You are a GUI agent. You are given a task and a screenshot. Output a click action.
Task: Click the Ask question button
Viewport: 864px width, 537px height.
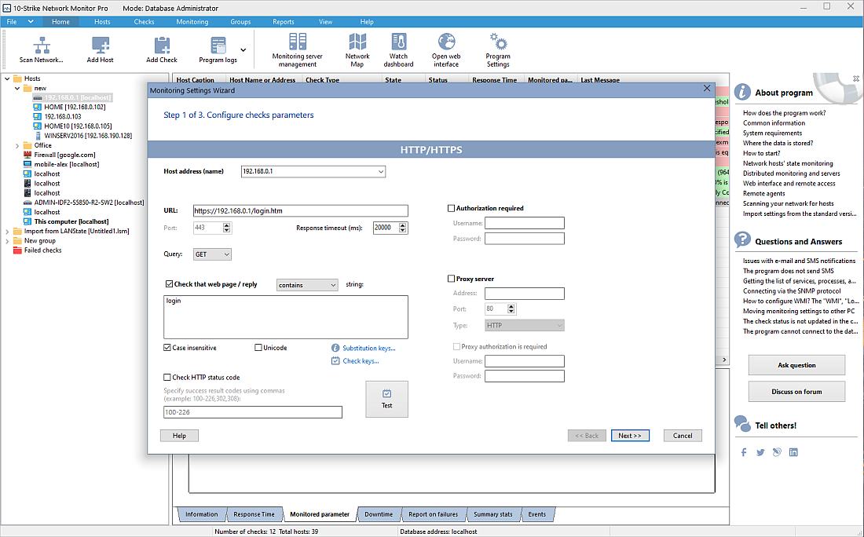796,365
